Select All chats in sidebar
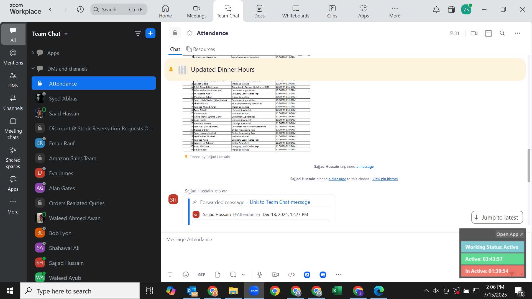 (x=13, y=34)
